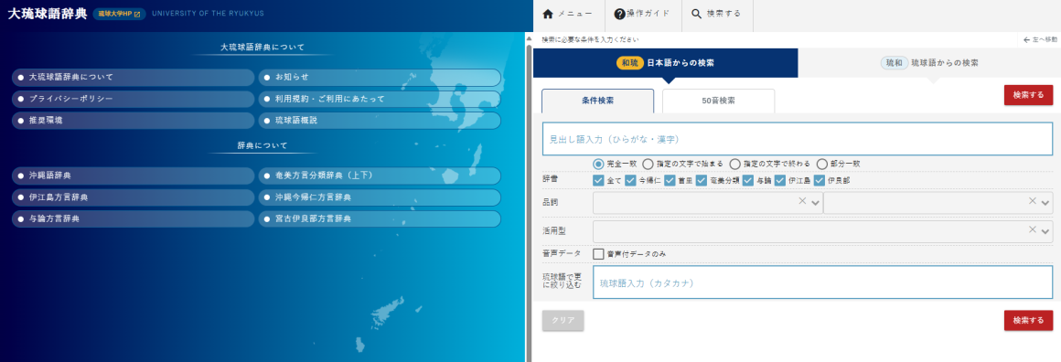Switch to 琉球語からの検索 tab
Viewport: 1061px width, 362px height.
tap(929, 63)
